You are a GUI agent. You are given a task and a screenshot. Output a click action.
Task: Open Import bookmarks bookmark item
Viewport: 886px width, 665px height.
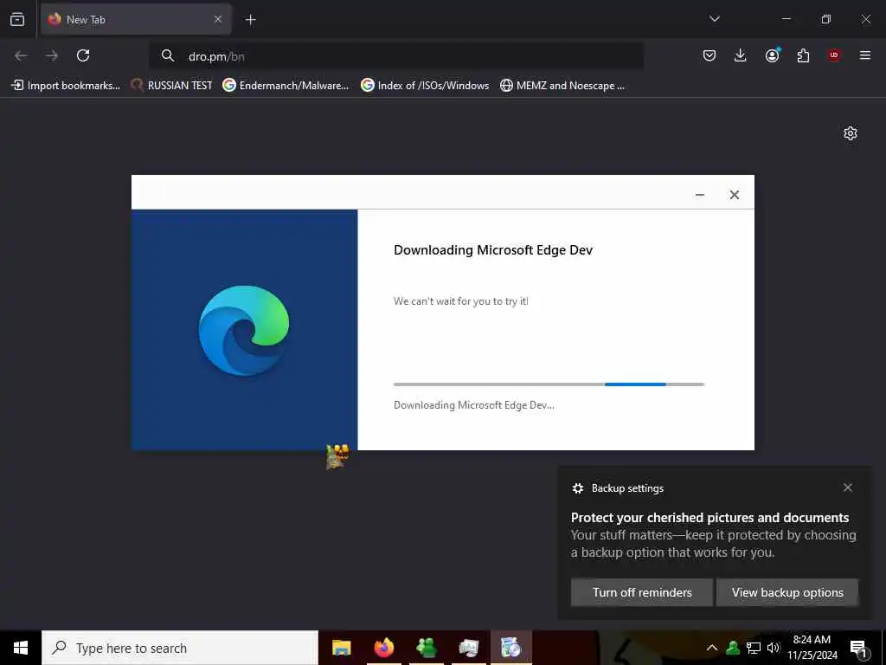coord(66,86)
